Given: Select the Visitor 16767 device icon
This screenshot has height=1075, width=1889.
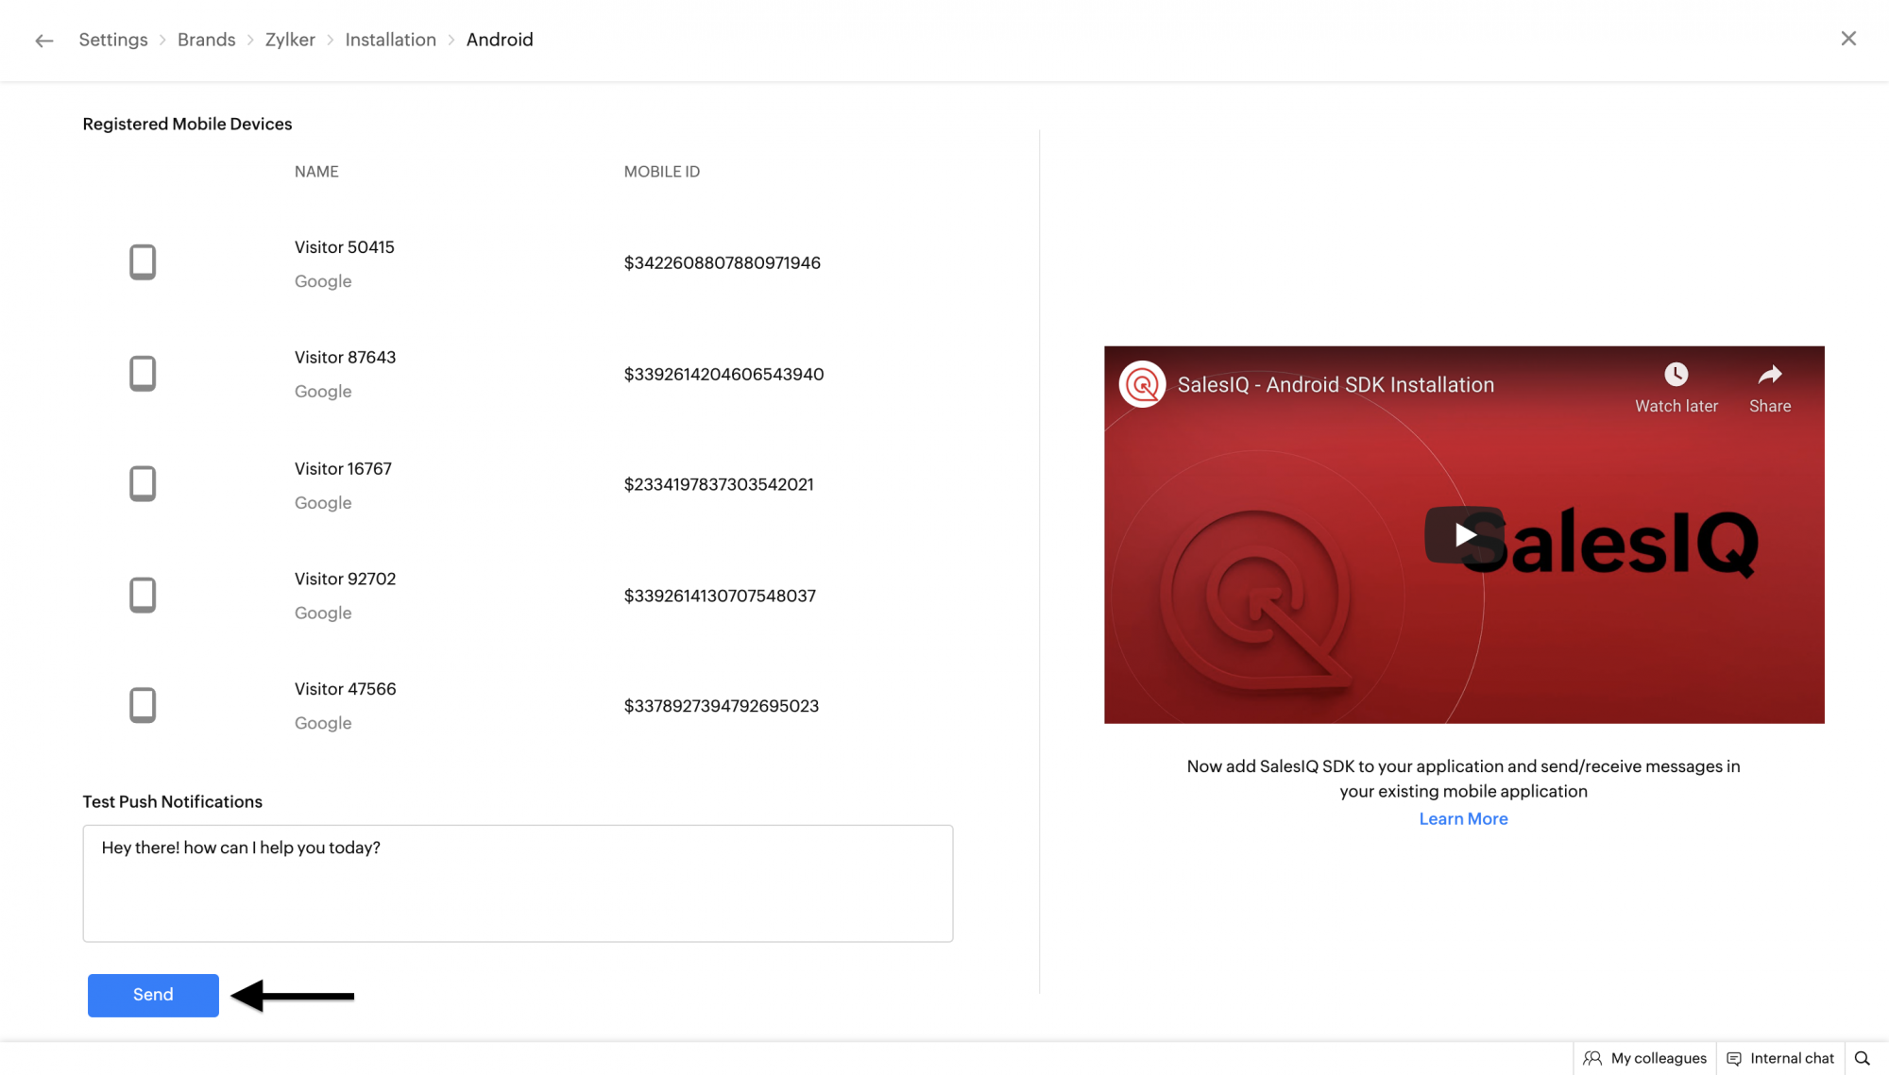Looking at the screenshot, I should tap(143, 484).
